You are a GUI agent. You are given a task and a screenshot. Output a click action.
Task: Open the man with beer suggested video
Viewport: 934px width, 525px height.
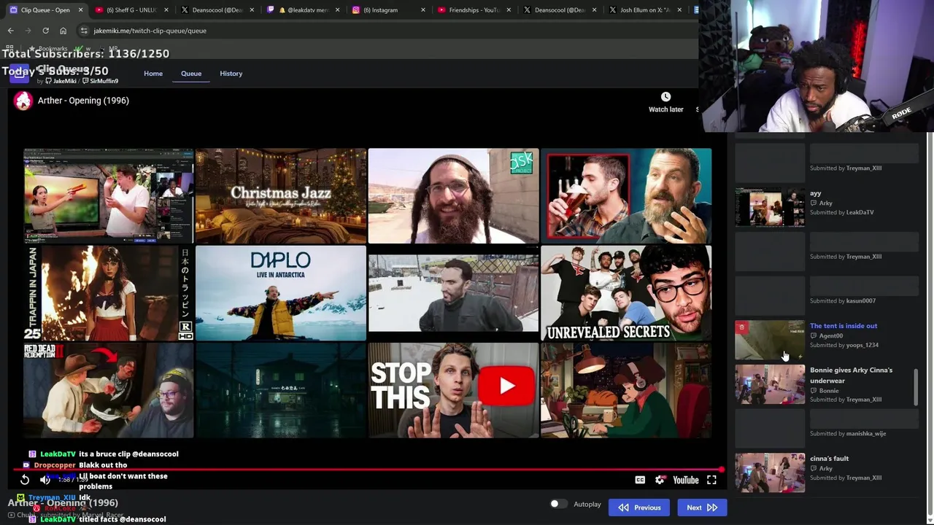[x=626, y=195]
